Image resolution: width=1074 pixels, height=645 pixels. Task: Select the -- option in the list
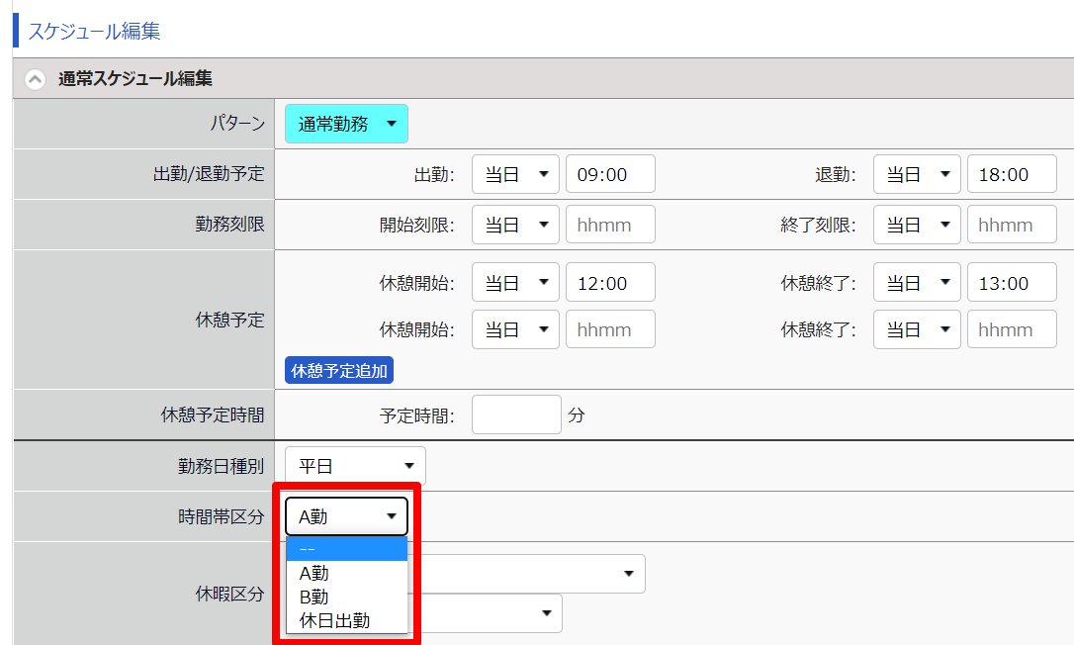click(x=346, y=549)
